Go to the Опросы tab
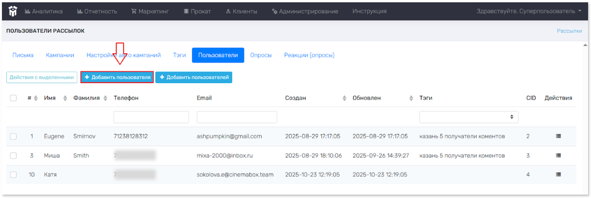591x198 pixels. coord(261,55)
